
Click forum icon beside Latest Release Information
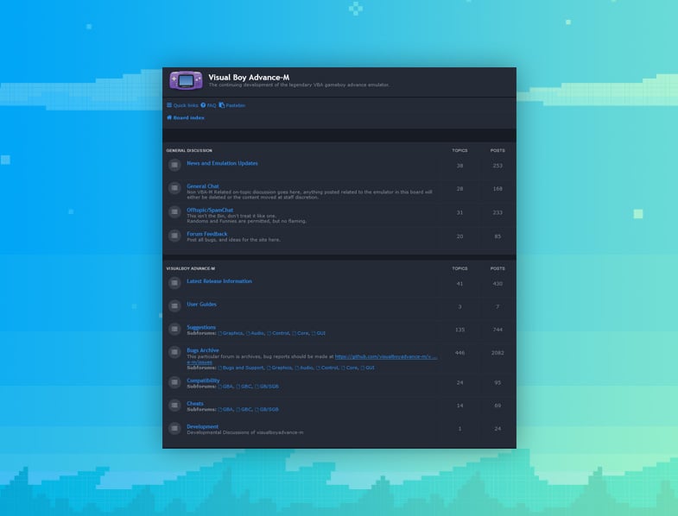pyautogui.click(x=174, y=283)
